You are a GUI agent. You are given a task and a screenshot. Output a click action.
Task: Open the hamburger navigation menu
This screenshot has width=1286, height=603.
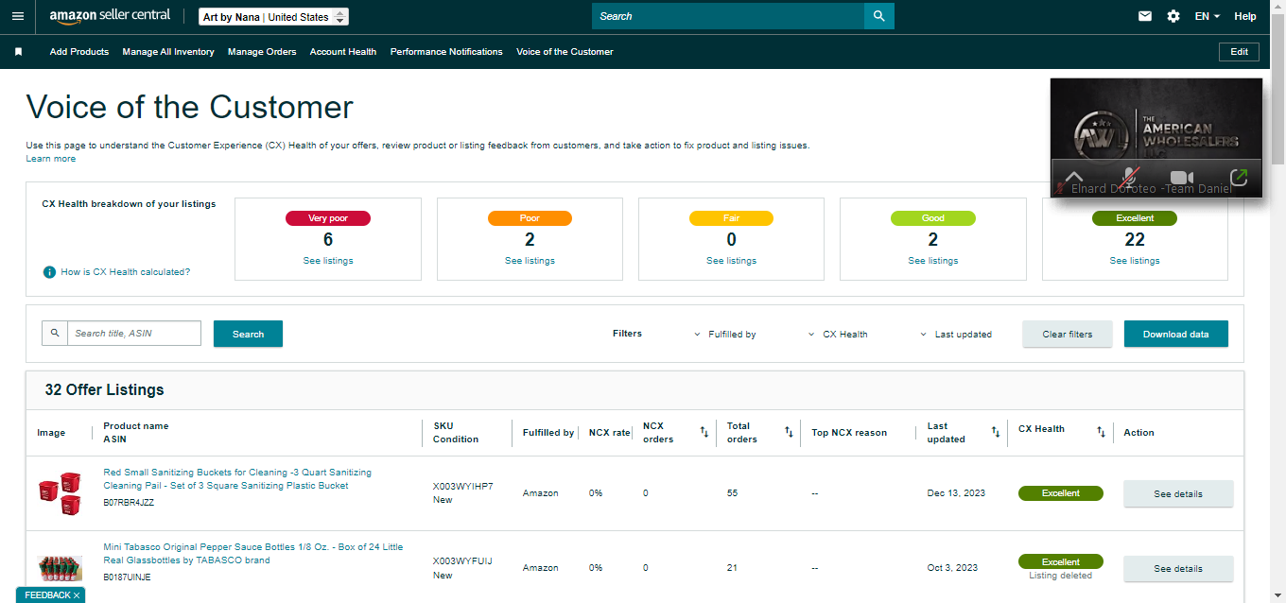point(18,16)
